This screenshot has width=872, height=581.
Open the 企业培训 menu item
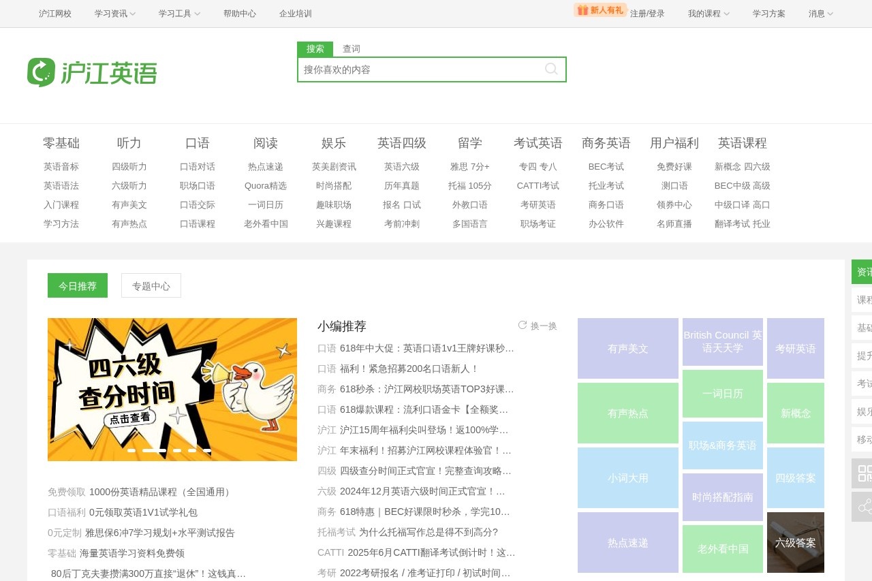294,14
